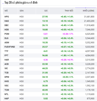The image size is (97, 101).
Task: Open stock code VIC
Action: (x=6, y=68)
